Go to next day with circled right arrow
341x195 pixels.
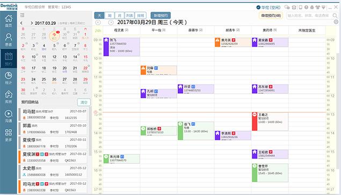[111, 22]
